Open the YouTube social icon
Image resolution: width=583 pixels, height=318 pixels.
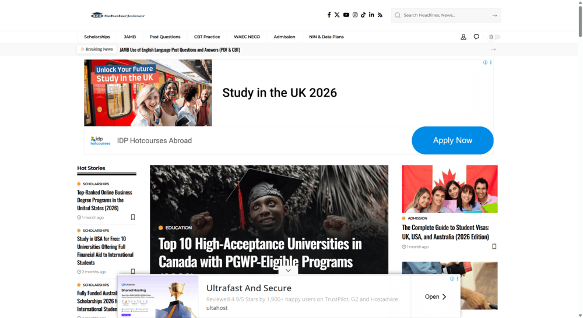[x=346, y=15]
